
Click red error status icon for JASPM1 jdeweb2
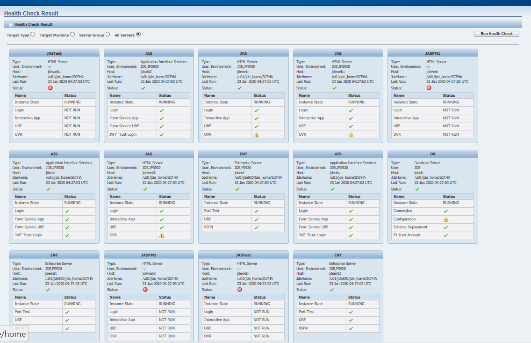point(145,290)
